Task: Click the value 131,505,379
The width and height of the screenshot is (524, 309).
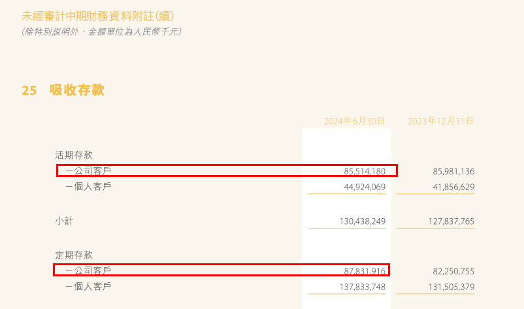Action: (x=451, y=287)
